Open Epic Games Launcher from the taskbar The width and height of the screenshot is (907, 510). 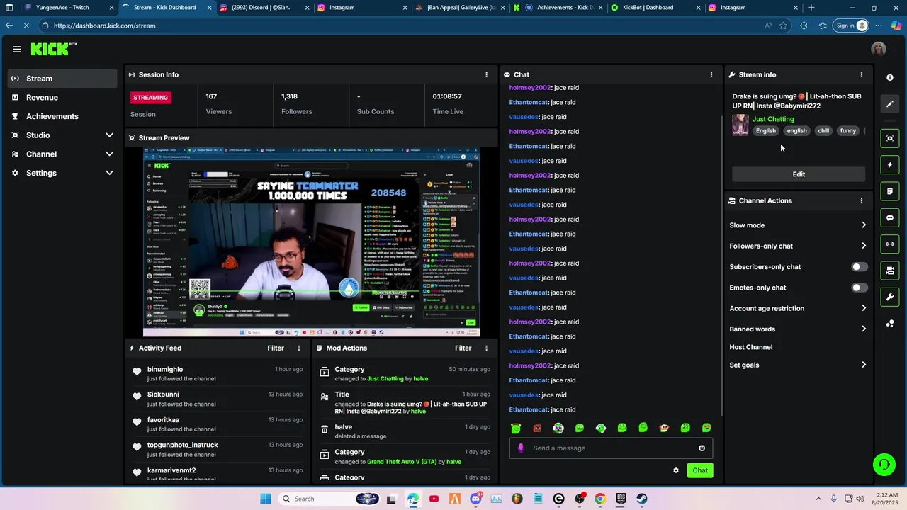click(x=621, y=499)
